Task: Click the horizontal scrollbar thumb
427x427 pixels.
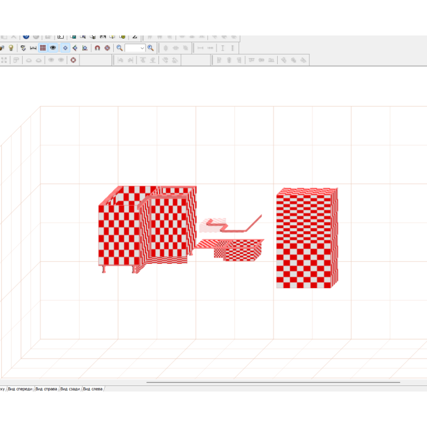Action: pos(273,382)
